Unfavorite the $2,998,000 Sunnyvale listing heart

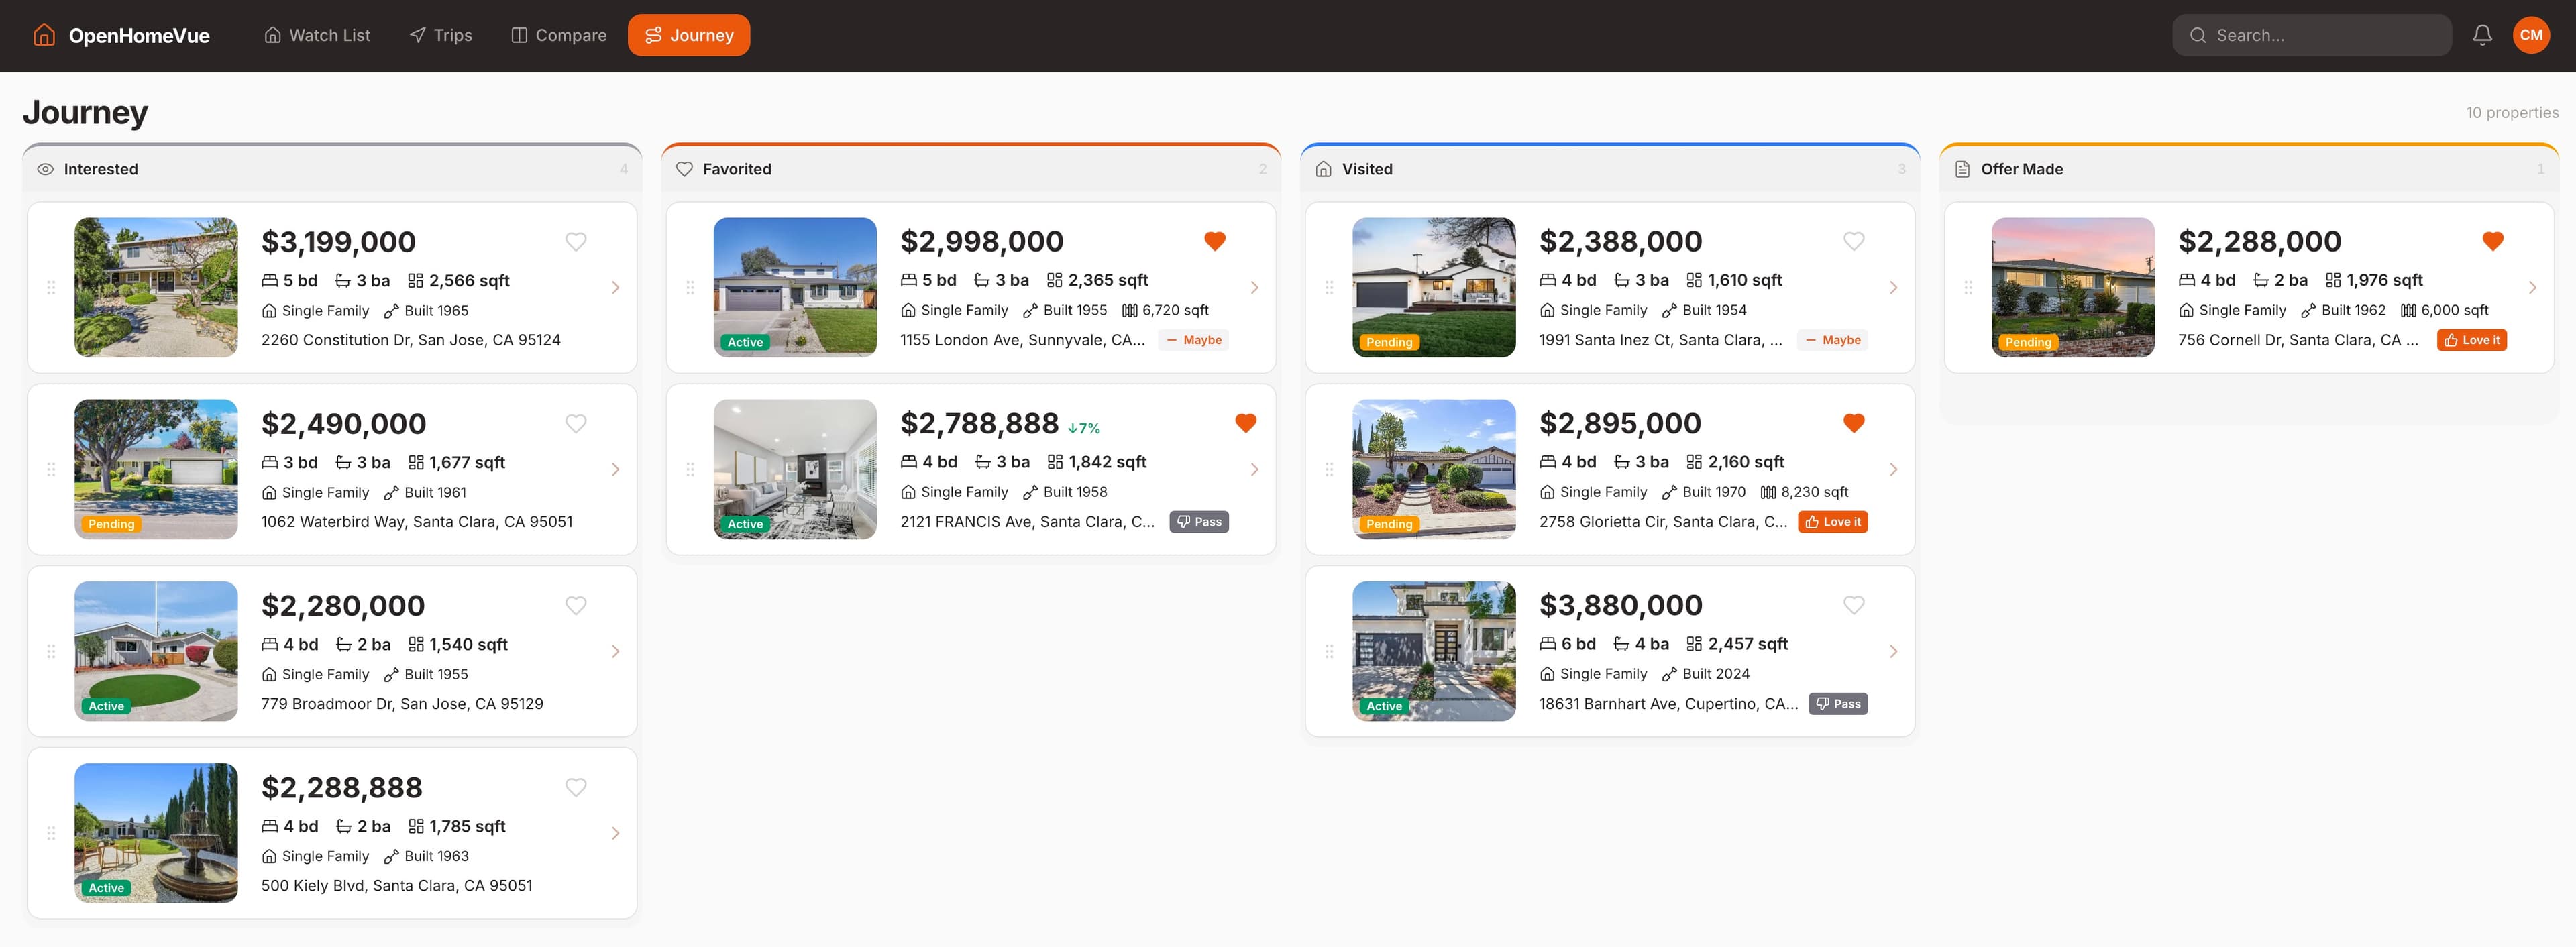1215,240
